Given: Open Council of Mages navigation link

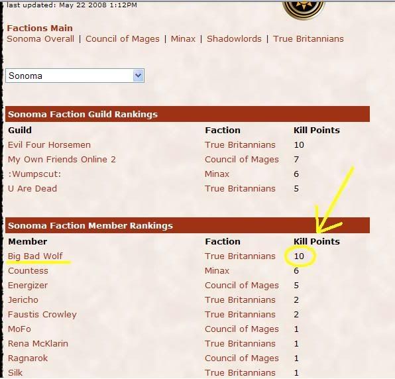Looking at the screenshot, I should 123,39.
